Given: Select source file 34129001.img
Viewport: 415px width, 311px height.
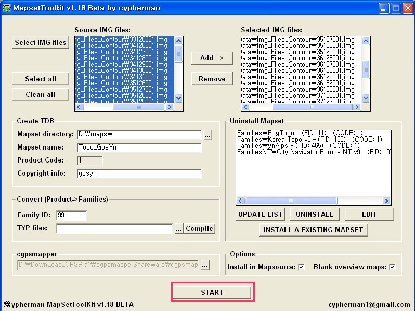Looking at the screenshot, I should 121,65.
